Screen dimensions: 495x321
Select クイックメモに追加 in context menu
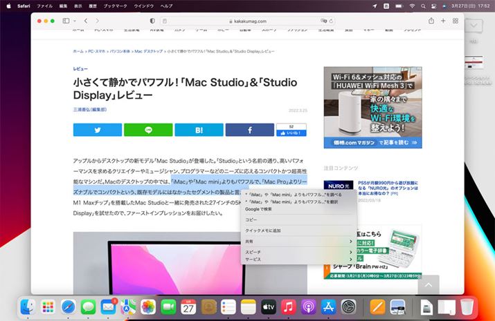pos(263,231)
